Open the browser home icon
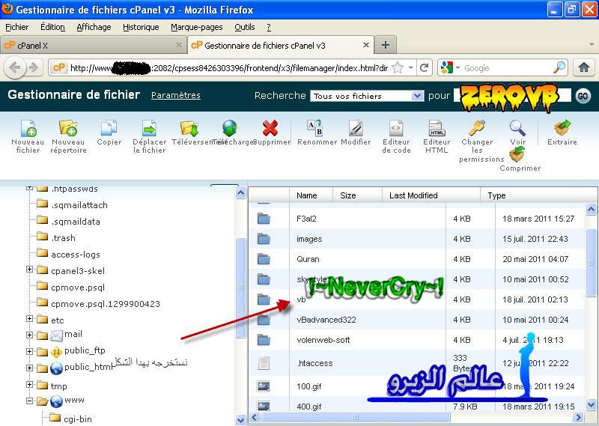Viewport: 599px width, 426px height. 584,68
